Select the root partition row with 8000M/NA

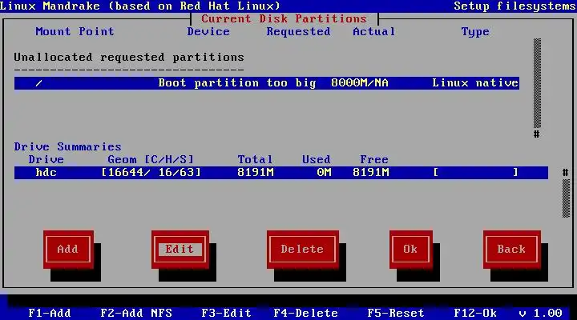tap(267, 83)
